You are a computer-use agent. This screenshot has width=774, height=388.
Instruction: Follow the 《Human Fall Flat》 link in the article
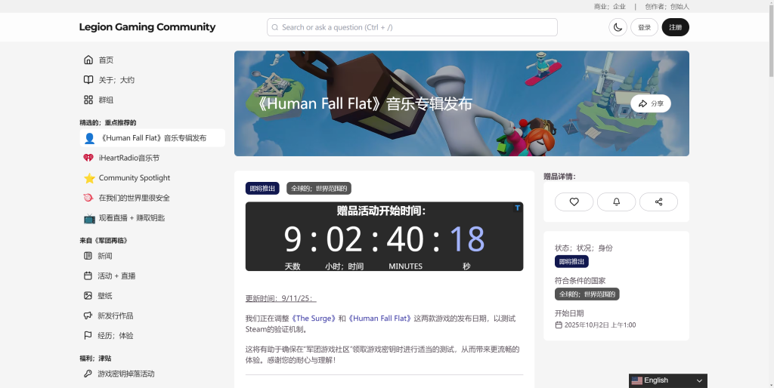pos(380,319)
